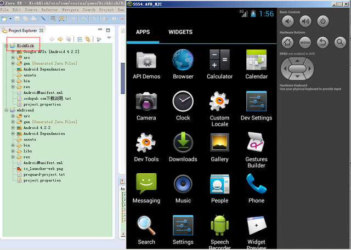Collapse the mhfriend project node
351x250 pixels.
7,110
